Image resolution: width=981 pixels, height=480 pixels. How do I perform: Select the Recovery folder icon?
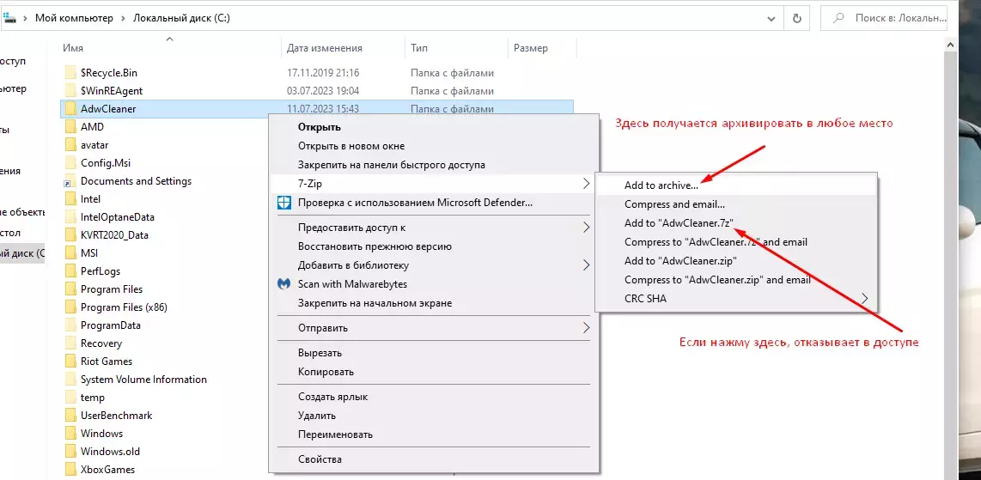point(70,343)
